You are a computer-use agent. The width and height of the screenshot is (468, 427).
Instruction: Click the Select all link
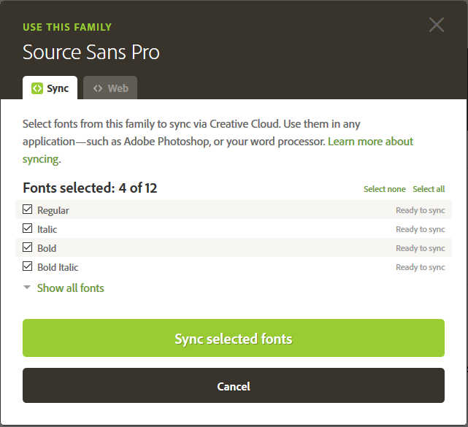(429, 189)
